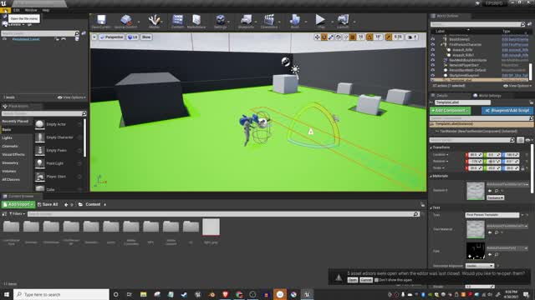Click Content Browser search field
This screenshot has height=300, width=535.
pyautogui.click(x=223, y=214)
